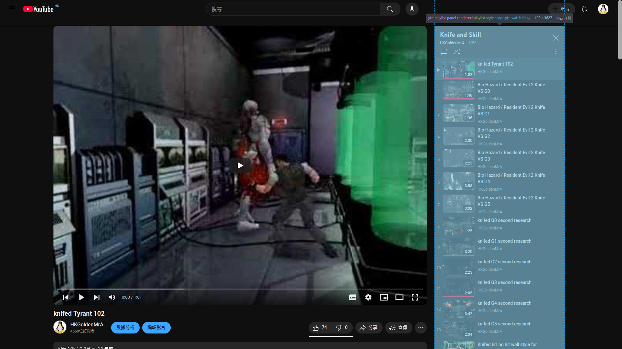Open the analytics button
The width and height of the screenshot is (622, 349).
(x=125, y=328)
